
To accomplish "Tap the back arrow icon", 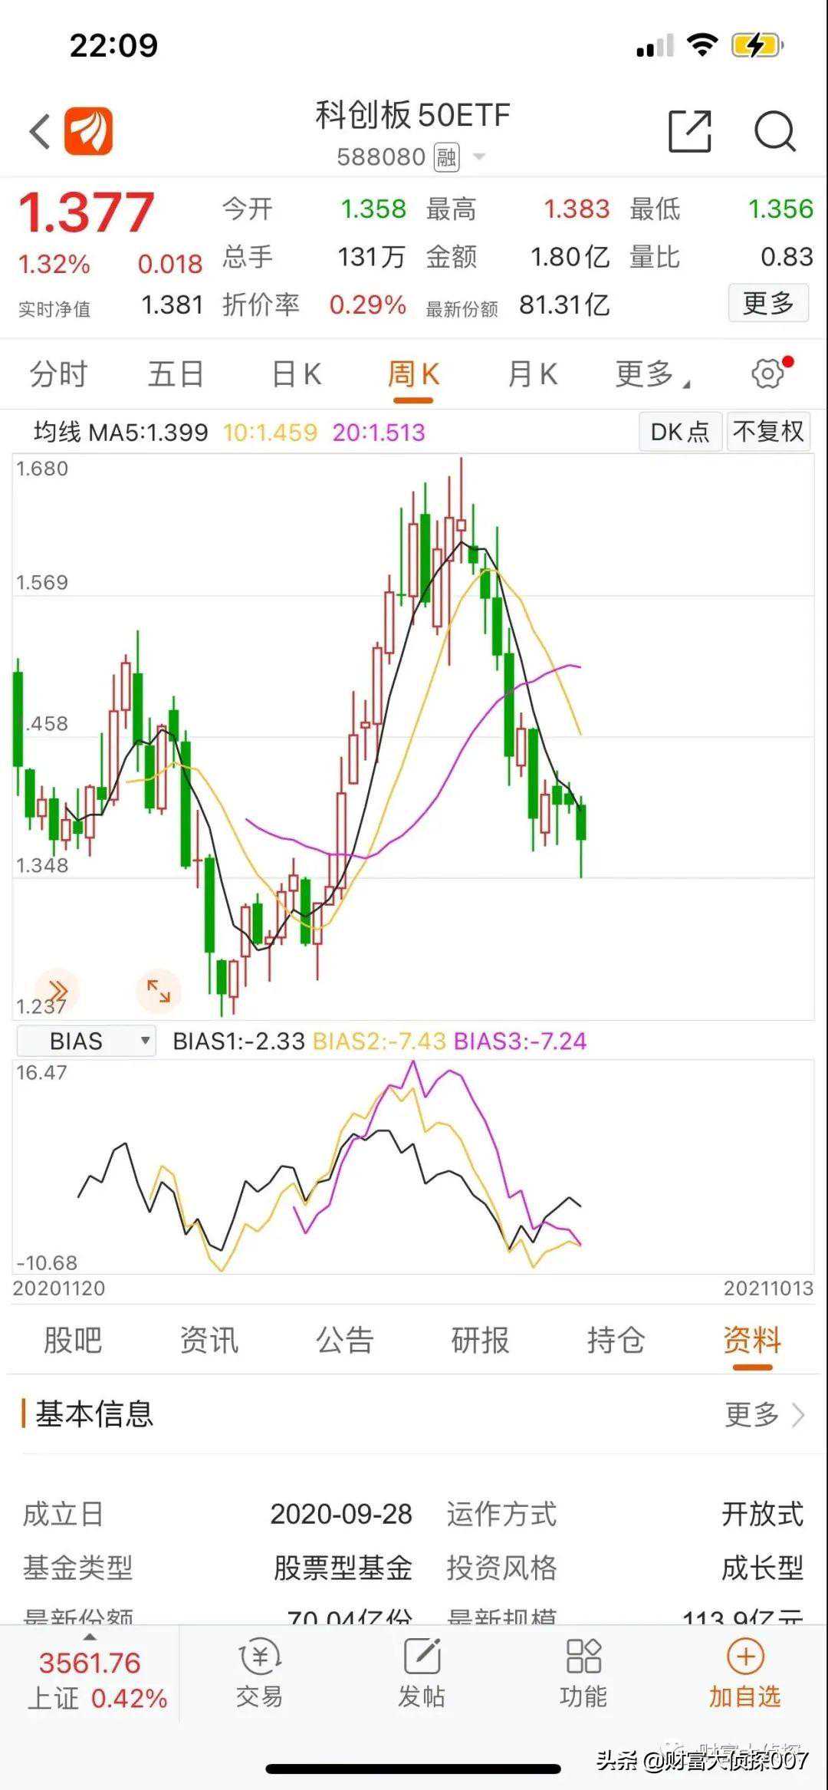I will [x=40, y=132].
